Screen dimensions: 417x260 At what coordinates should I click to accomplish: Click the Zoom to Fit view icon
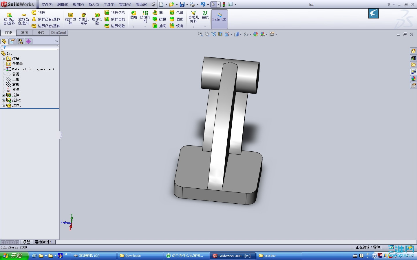(x=200, y=34)
